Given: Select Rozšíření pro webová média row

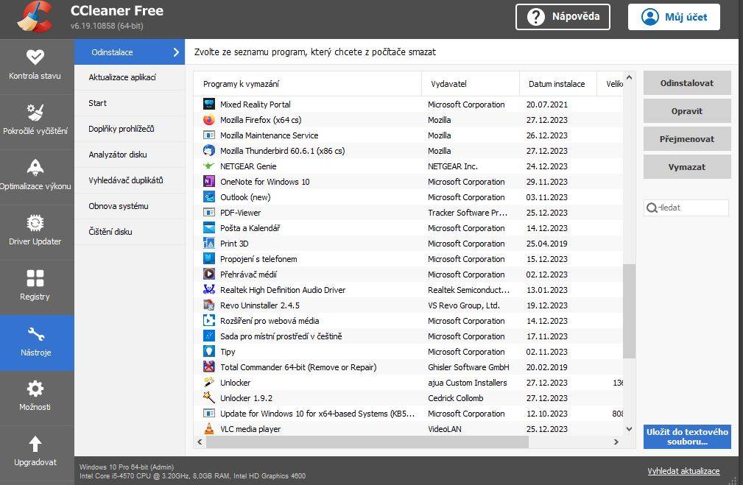Looking at the screenshot, I should 409,321.
